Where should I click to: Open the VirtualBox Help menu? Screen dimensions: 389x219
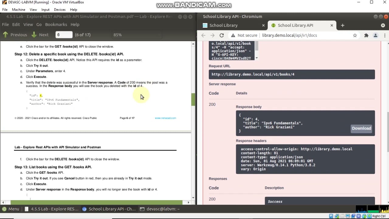pyautogui.click(x=74, y=10)
